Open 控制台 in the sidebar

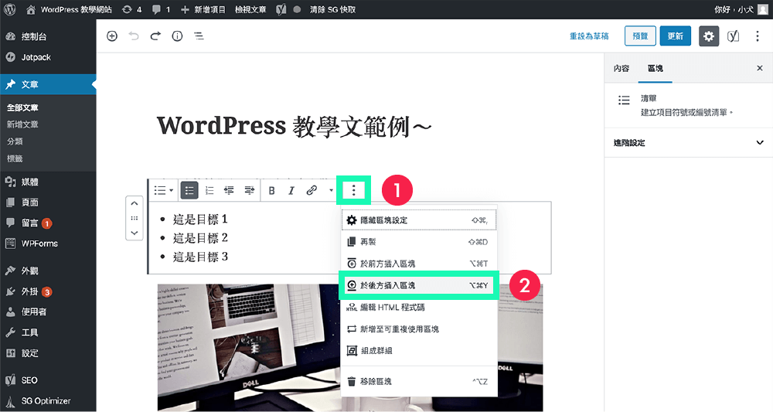tap(48, 36)
